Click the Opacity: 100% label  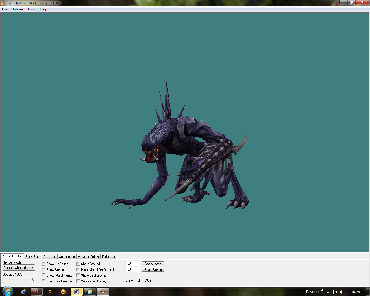click(12, 275)
